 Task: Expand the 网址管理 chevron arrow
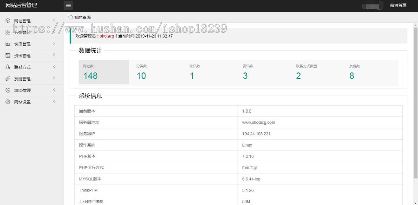tap(54, 20)
